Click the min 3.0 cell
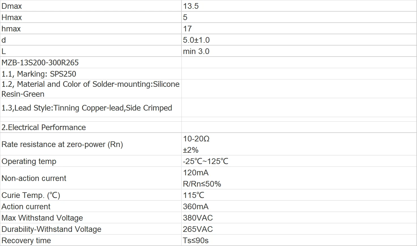417x246 pixels. tap(196, 51)
